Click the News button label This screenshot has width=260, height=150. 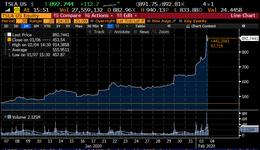coord(144,32)
